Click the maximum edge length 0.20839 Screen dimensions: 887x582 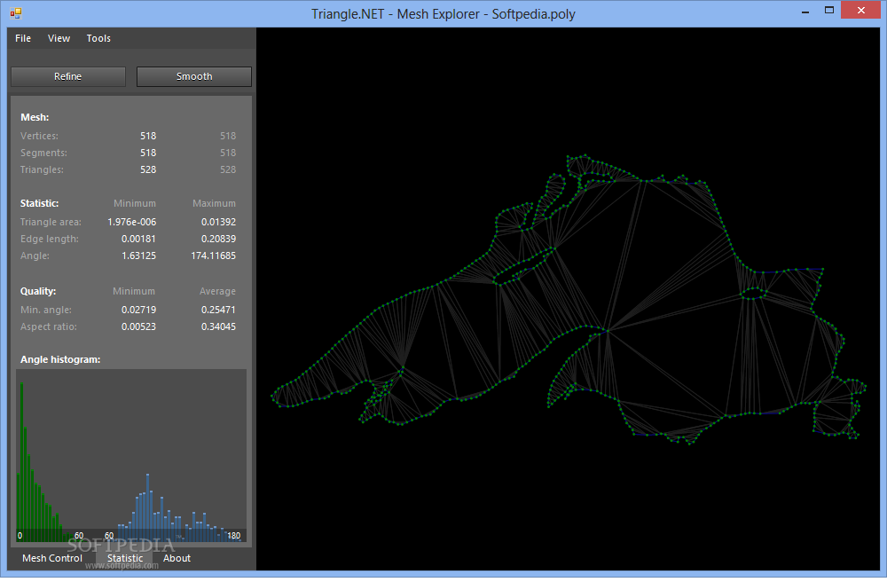click(218, 240)
